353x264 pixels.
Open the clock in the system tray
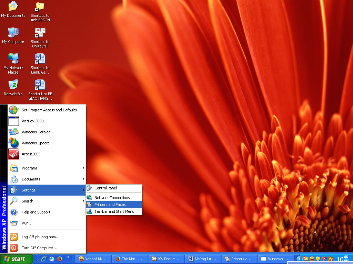pos(343,259)
